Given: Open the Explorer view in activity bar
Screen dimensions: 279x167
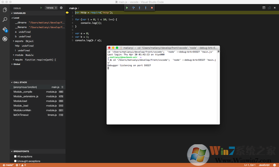Looking at the screenshot, I should (x=5, y=10).
